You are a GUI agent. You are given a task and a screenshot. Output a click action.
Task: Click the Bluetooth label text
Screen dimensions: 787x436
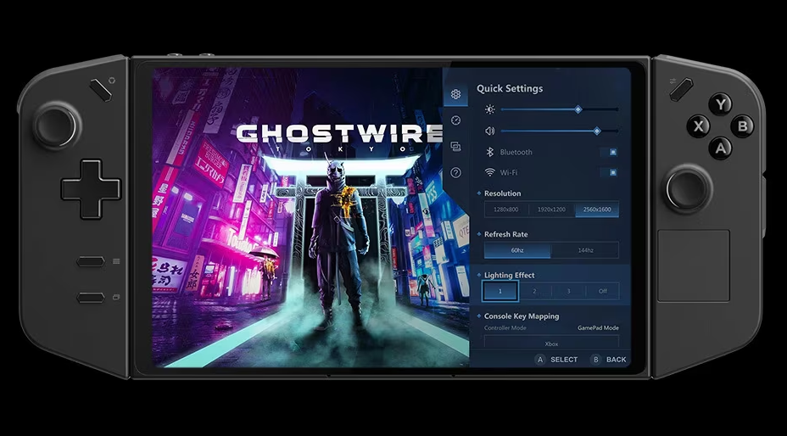click(x=516, y=152)
